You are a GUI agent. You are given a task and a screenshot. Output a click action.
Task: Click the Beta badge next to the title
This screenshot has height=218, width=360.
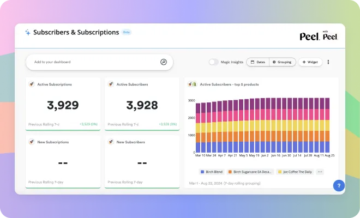click(127, 32)
